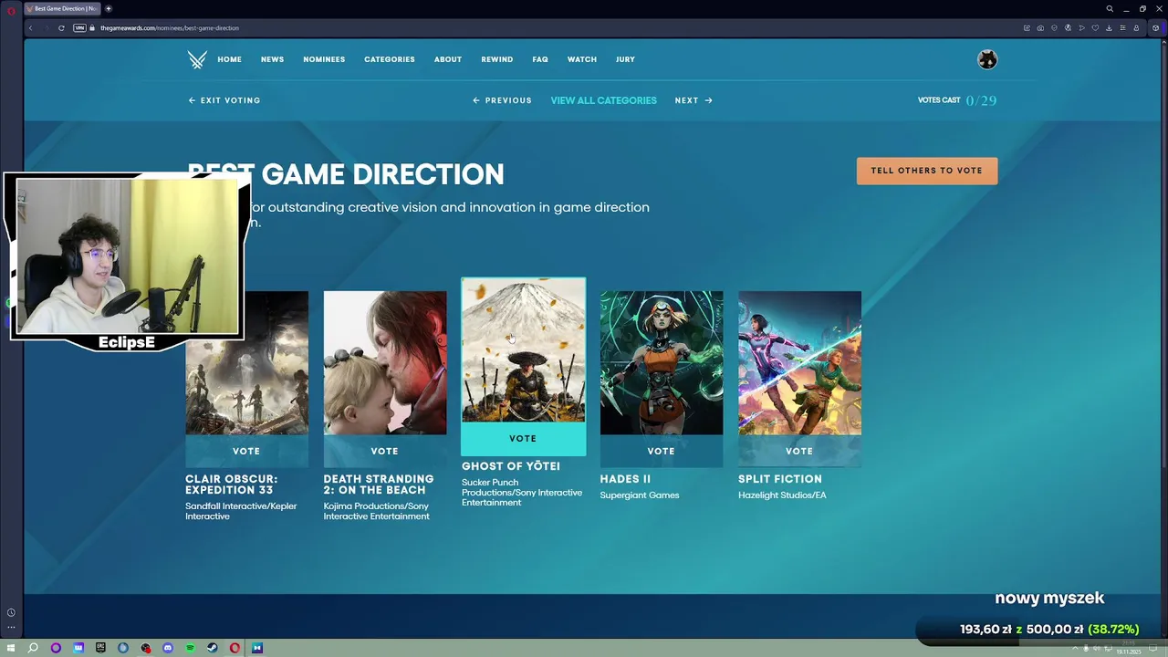
Task: Take a snapshot with camera icon
Action: tap(1040, 28)
